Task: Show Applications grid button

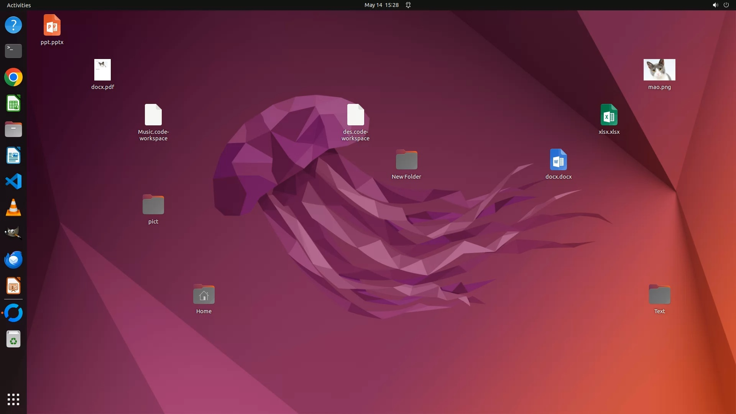Action: coord(13,399)
